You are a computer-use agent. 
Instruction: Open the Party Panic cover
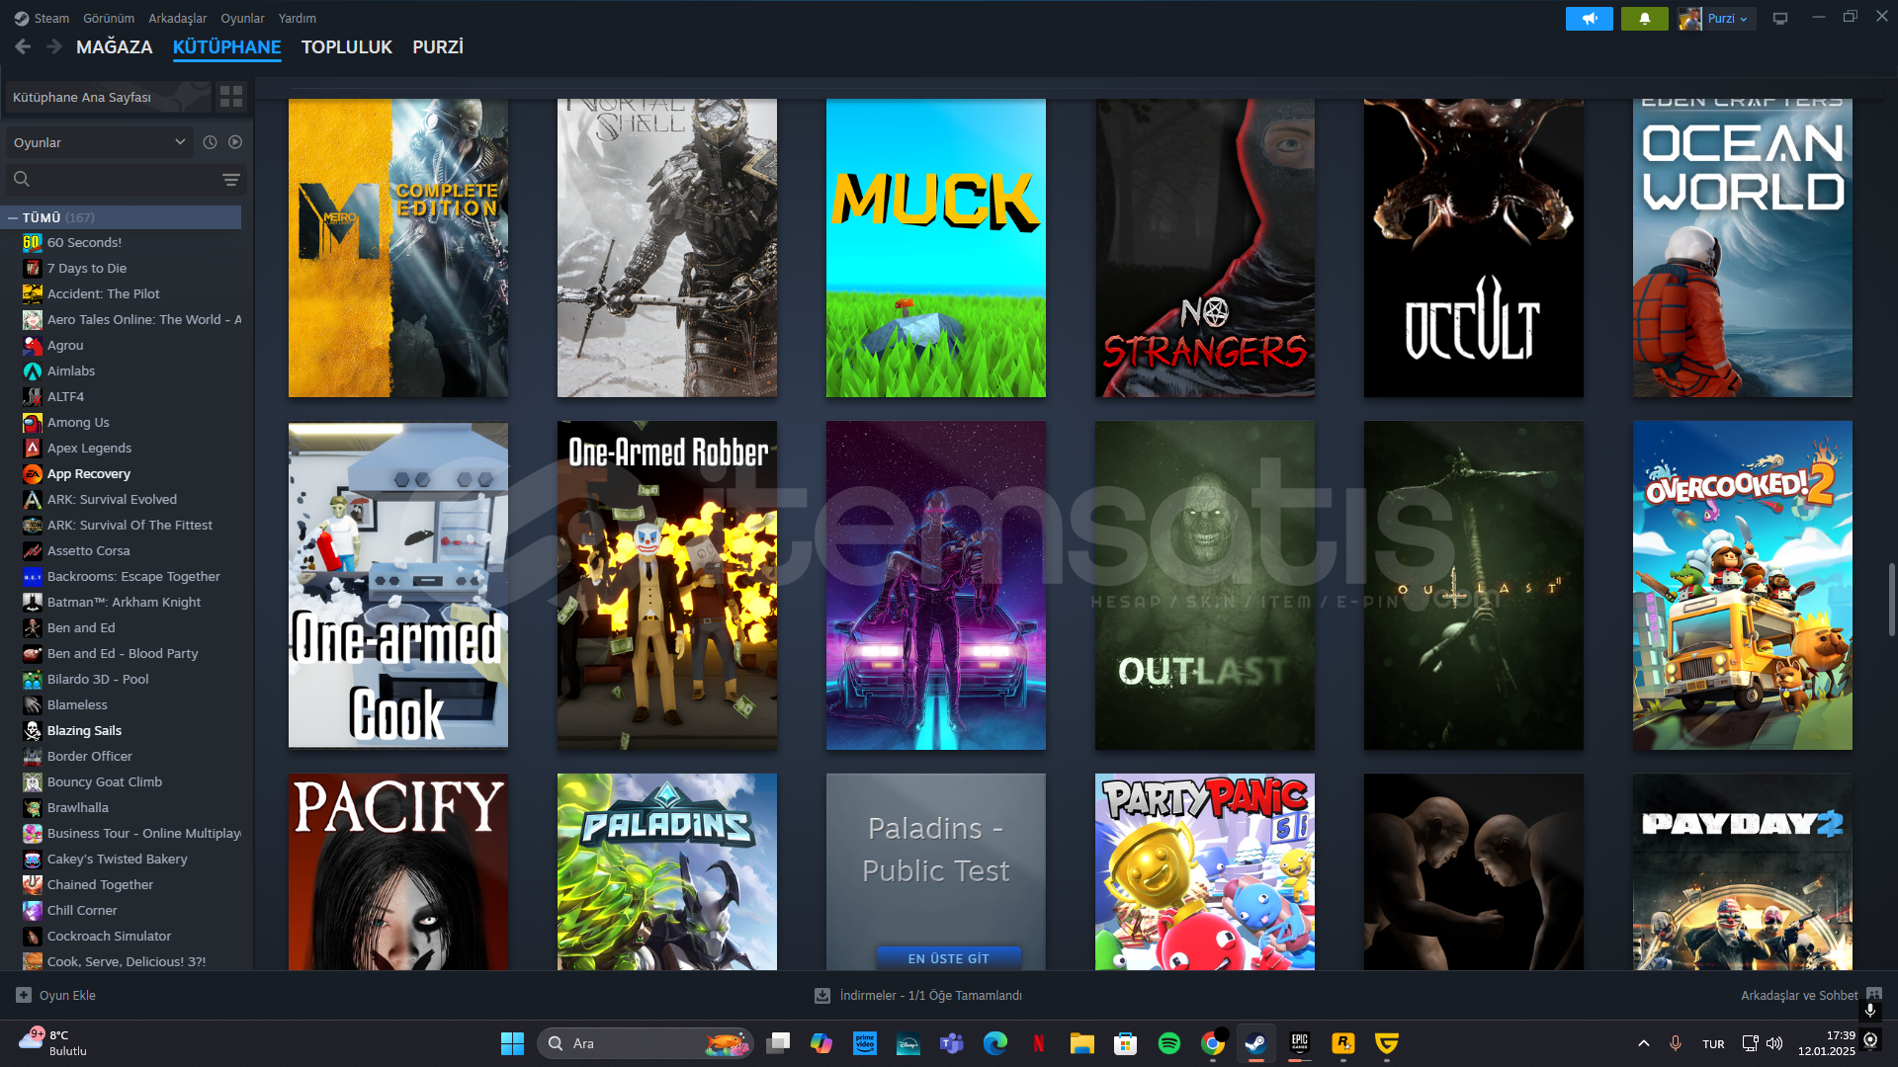[x=1205, y=871]
